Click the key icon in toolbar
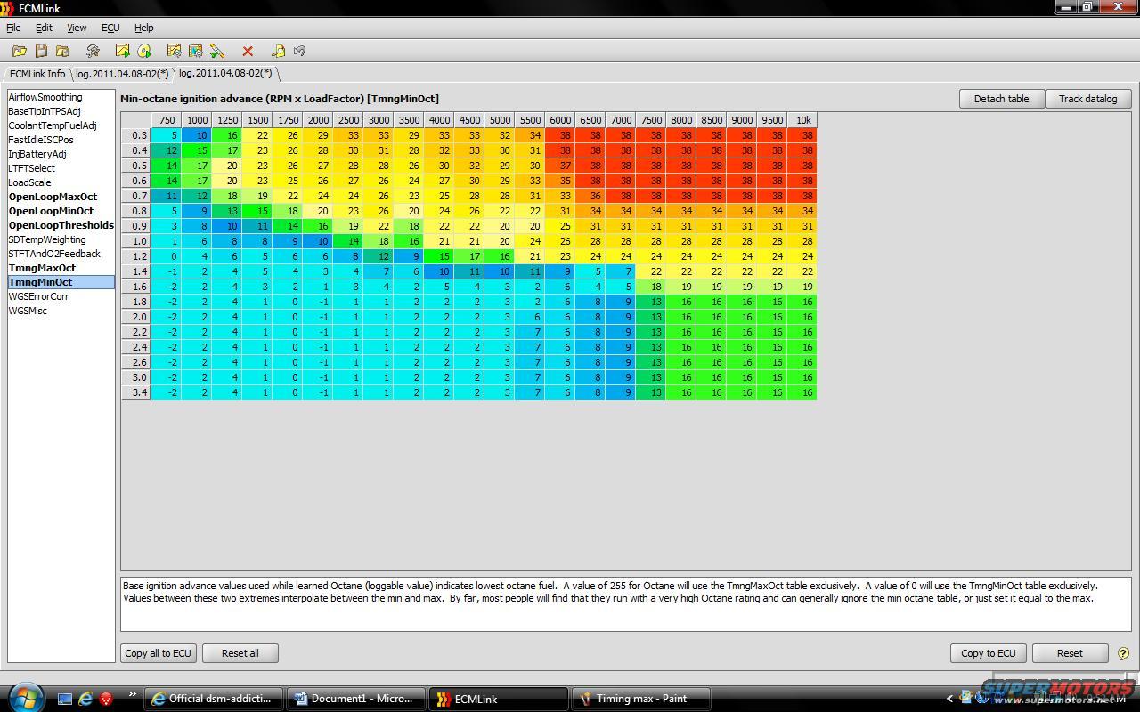Viewport: 1140px width, 712px height. 278,52
